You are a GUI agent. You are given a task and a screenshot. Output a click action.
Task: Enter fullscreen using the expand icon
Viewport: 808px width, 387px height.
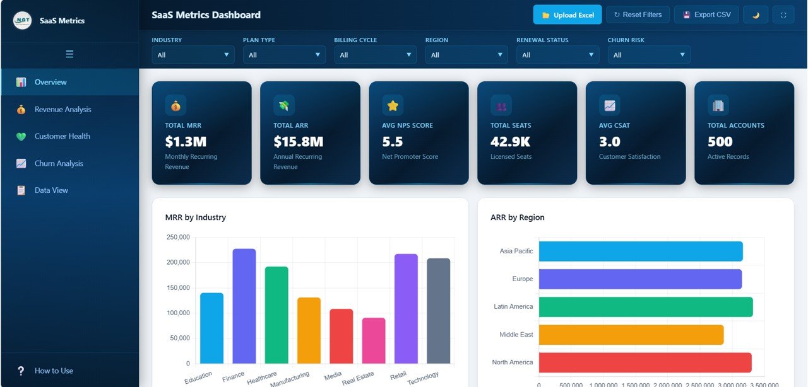point(783,14)
